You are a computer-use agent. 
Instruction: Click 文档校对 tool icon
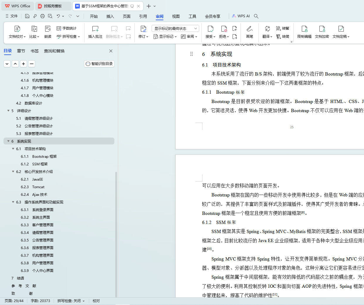(x=17, y=29)
